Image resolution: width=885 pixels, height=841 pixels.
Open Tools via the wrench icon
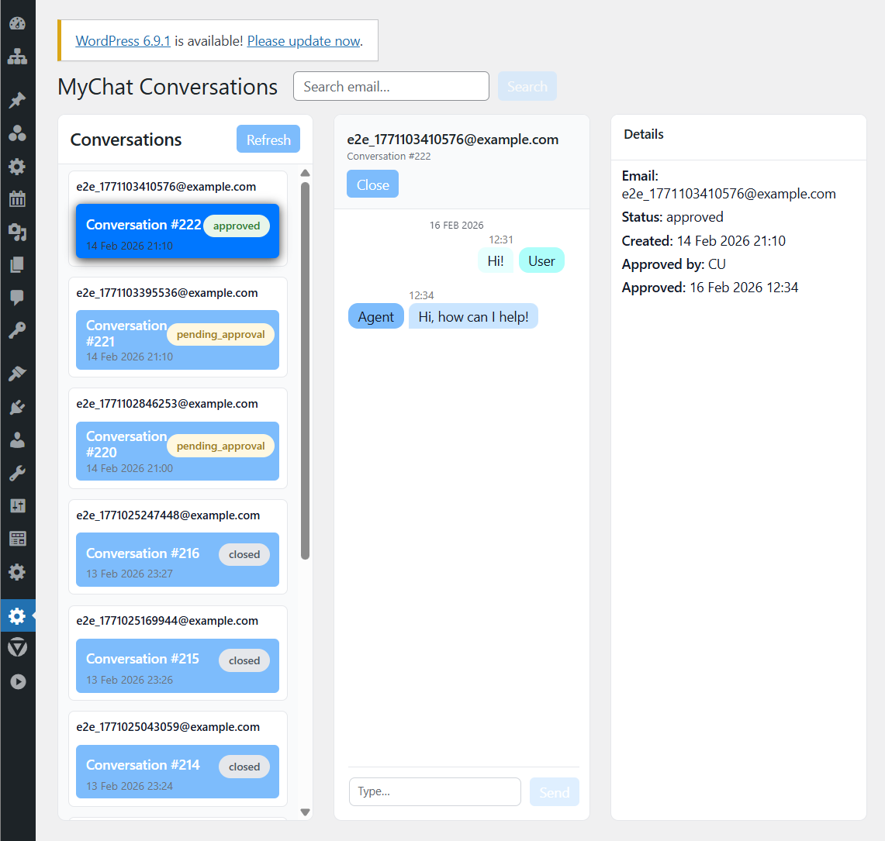click(17, 473)
